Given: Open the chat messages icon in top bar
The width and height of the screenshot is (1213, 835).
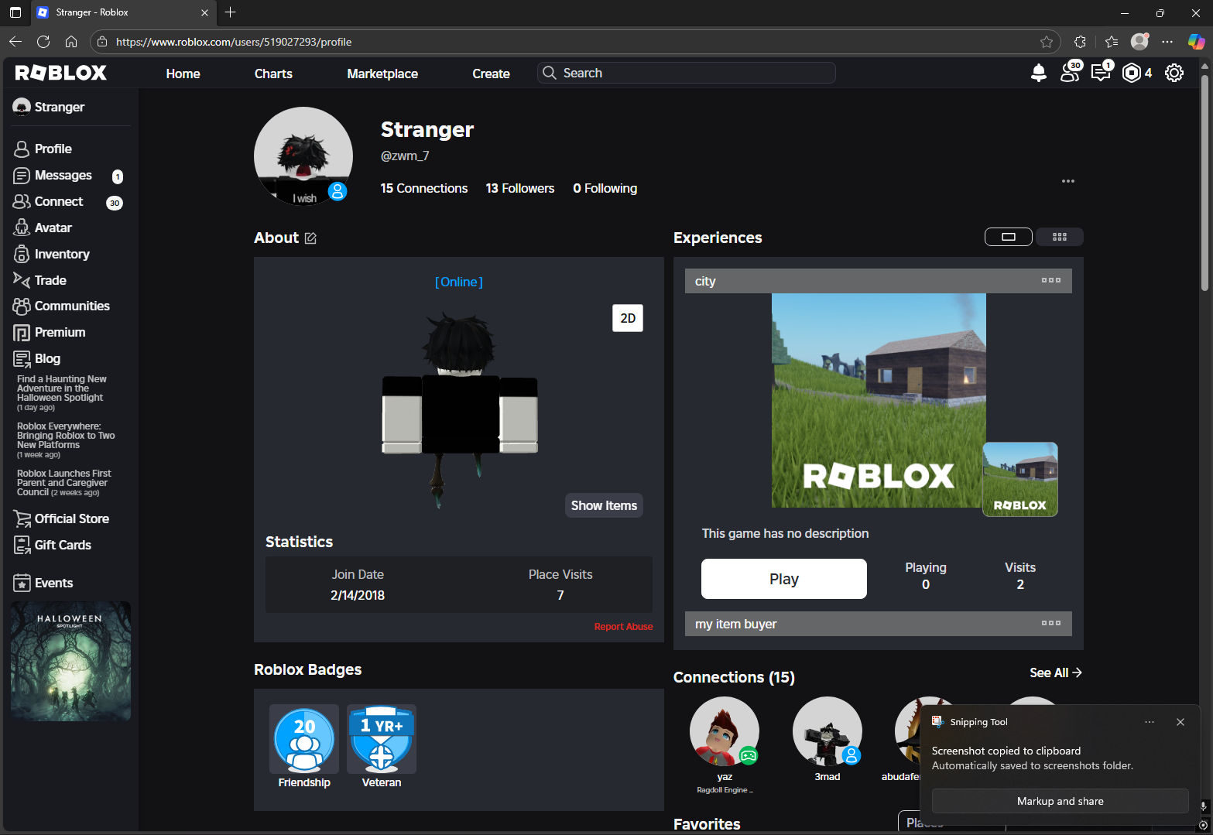Looking at the screenshot, I should pos(1100,73).
